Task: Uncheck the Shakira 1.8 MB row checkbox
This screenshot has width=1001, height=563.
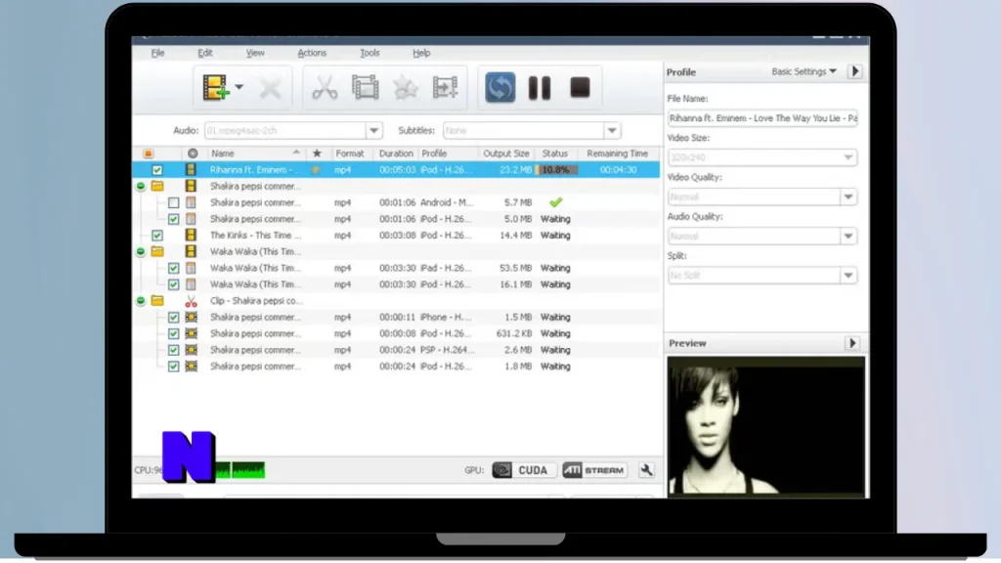Action: point(174,367)
